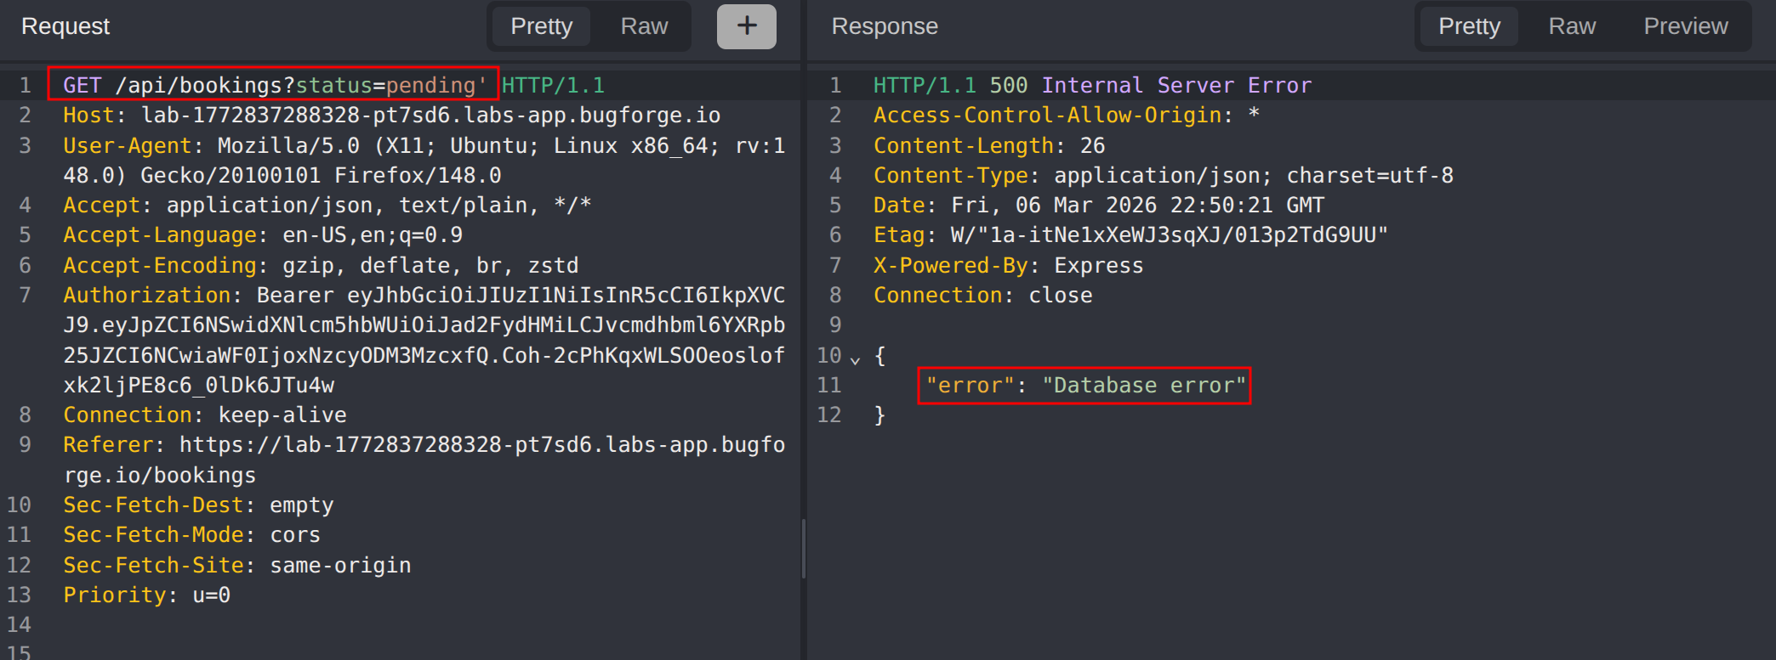Screen dimensions: 1776x660
Task: Click on the Authorization header name
Action: (x=146, y=296)
